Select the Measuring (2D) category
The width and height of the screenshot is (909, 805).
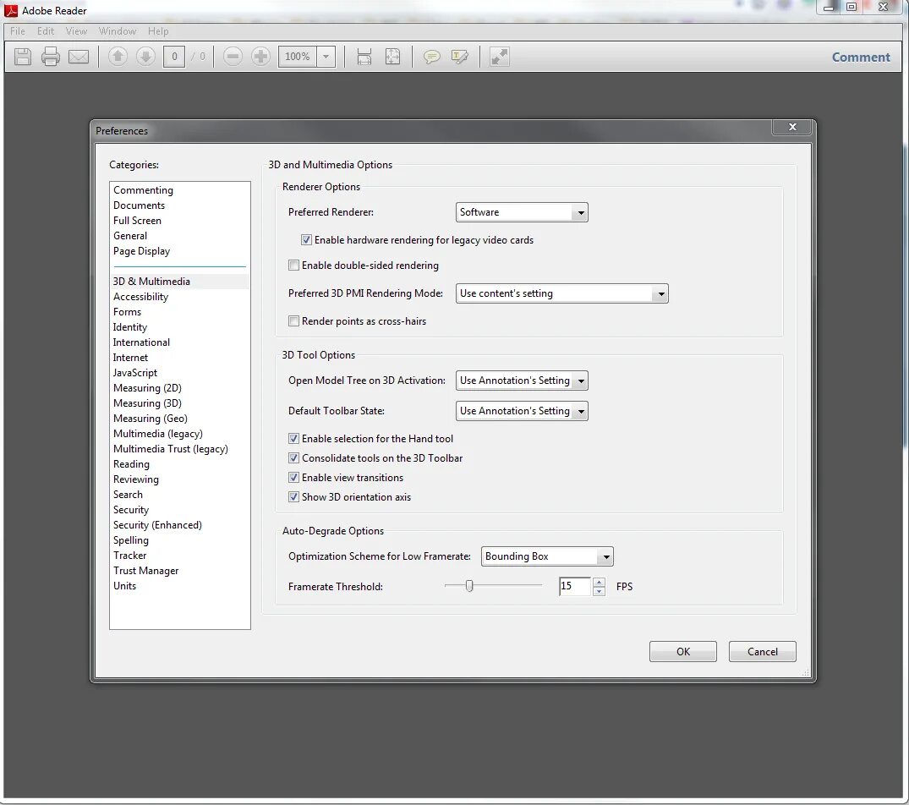tap(147, 388)
